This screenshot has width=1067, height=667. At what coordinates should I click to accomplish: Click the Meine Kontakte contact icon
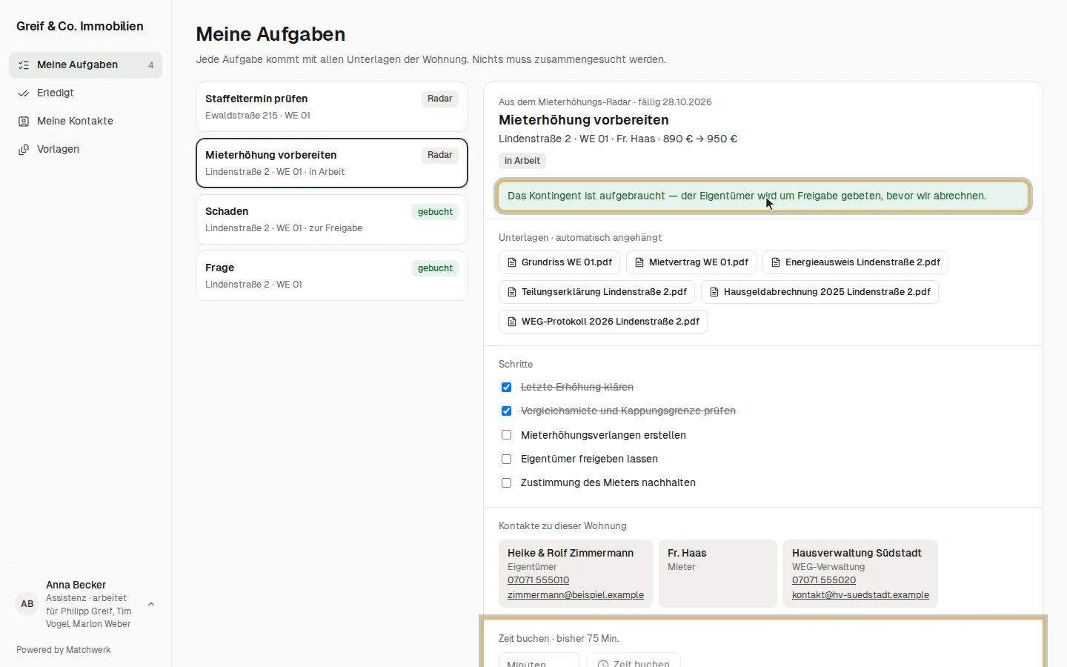click(24, 122)
